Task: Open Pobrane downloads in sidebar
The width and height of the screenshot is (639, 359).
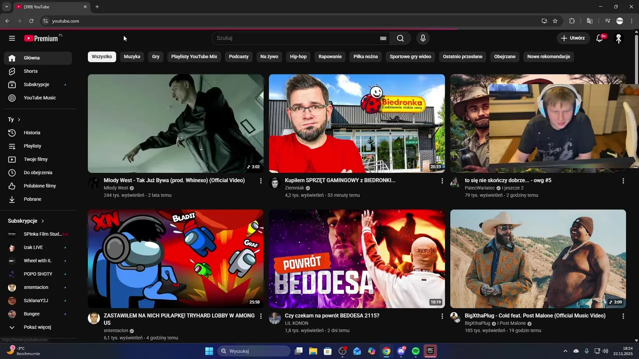Action: click(x=38, y=199)
